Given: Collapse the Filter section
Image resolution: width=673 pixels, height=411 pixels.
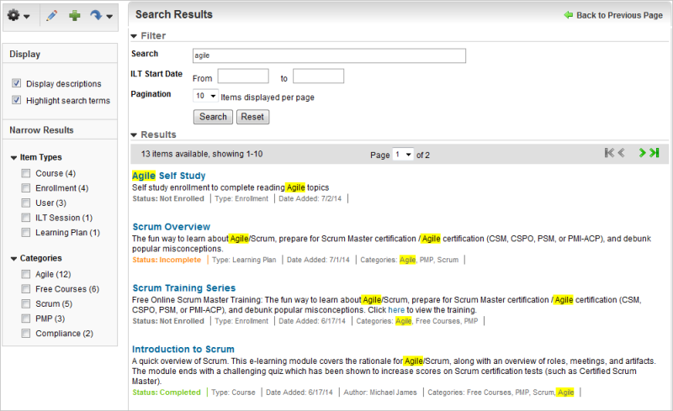Looking at the screenshot, I should coord(134,36).
